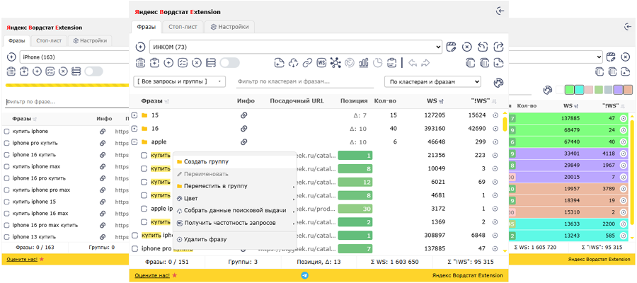Click the circled plus beside iPhone (163) in left window
Image resolution: width=637 pixels, height=283 pixels.
tap(11, 57)
